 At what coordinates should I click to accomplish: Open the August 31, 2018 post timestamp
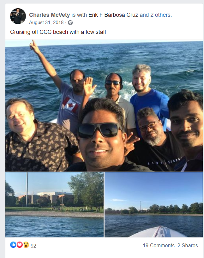(x=46, y=22)
